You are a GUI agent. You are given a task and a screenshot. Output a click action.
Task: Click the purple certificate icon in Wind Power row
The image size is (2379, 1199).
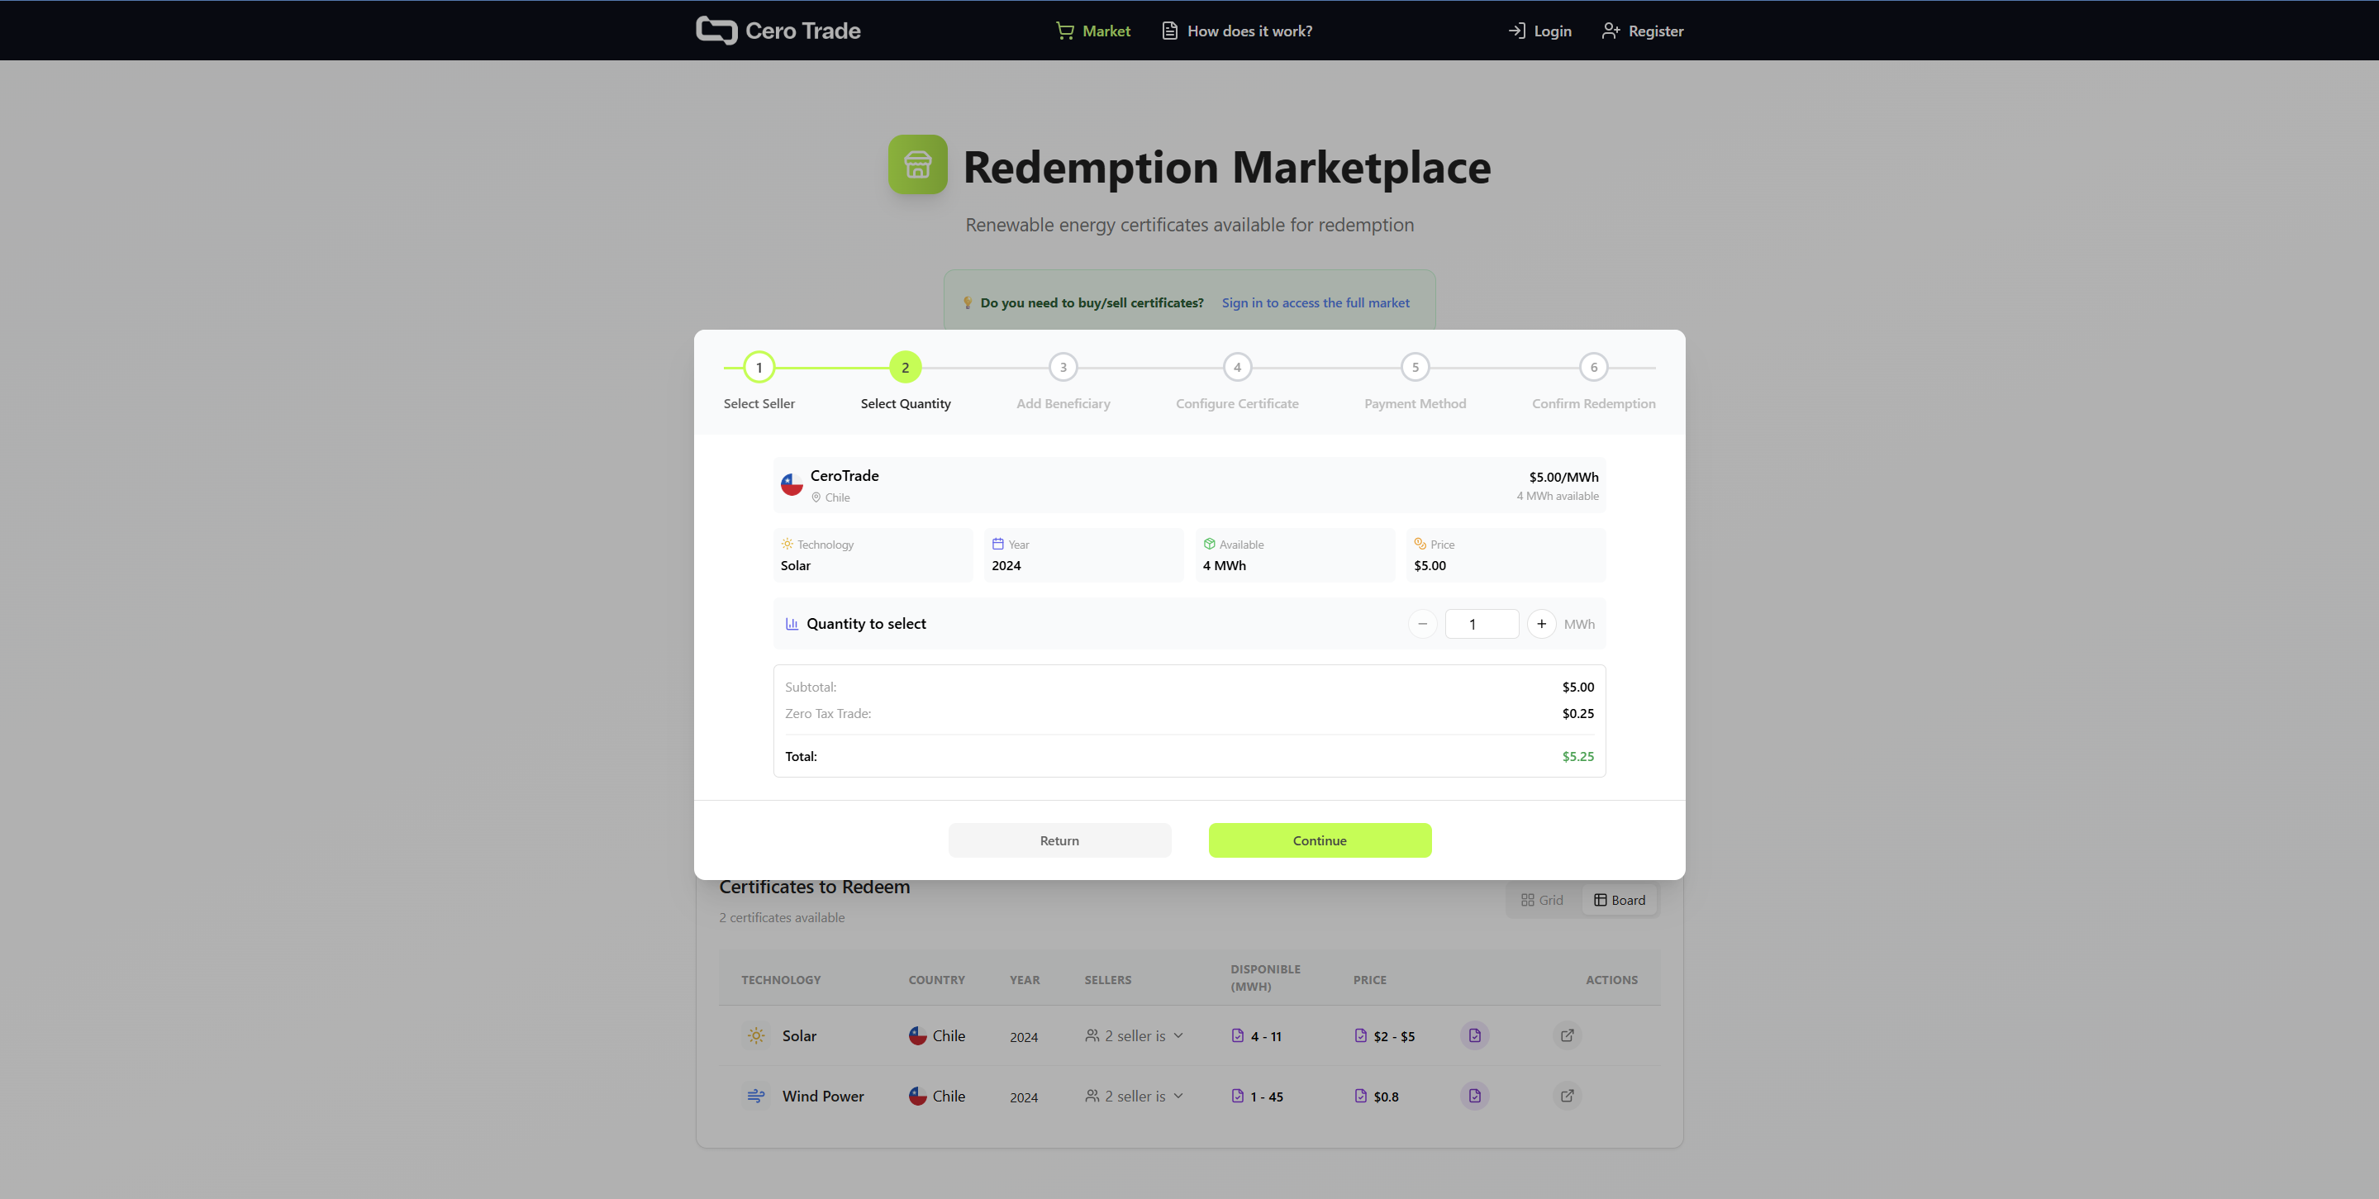pos(1474,1096)
